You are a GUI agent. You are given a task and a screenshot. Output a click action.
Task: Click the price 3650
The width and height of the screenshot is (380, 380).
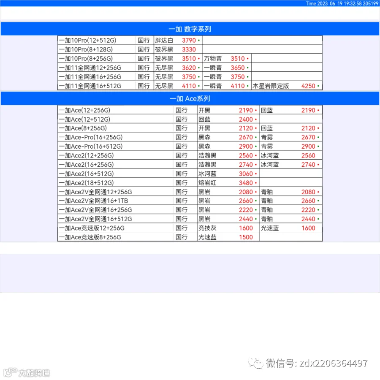pyautogui.click(x=237, y=68)
